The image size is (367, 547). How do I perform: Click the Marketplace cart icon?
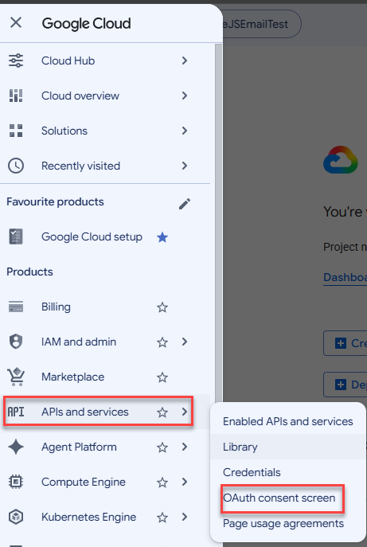[x=16, y=377]
